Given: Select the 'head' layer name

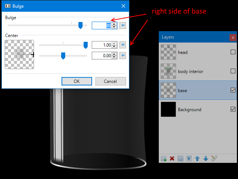Looking at the screenshot, I should pos(183,52).
